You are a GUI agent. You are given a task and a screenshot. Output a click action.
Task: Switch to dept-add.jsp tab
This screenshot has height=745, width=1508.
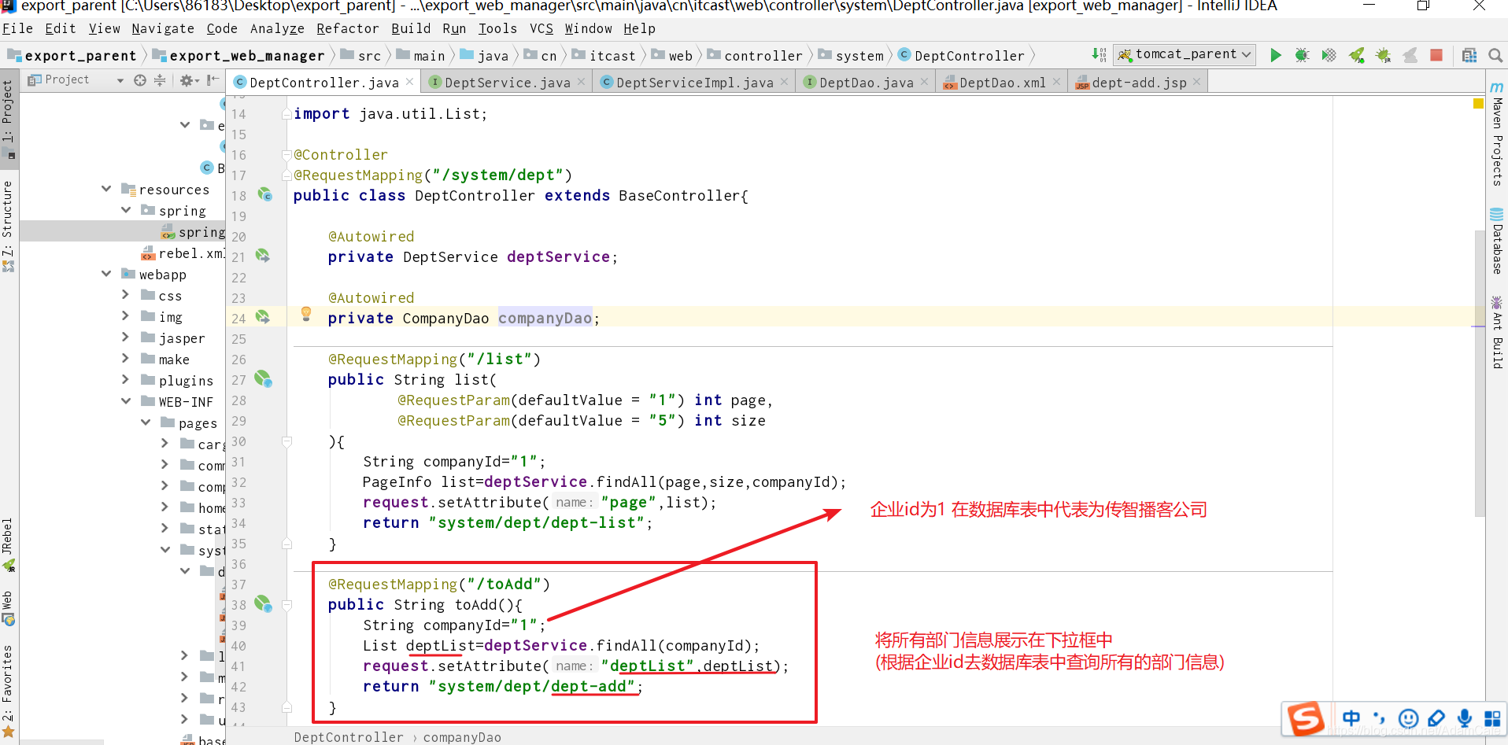1139,82
